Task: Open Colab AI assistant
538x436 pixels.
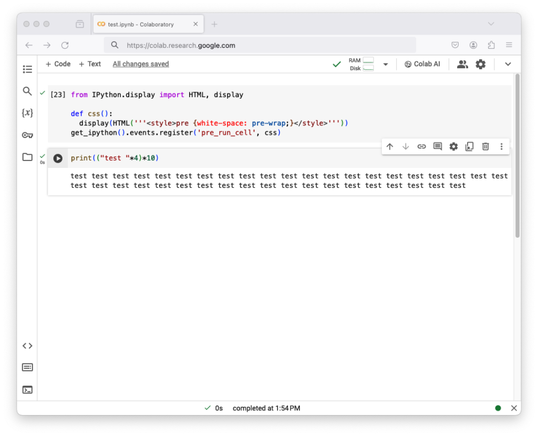Action: click(x=422, y=64)
